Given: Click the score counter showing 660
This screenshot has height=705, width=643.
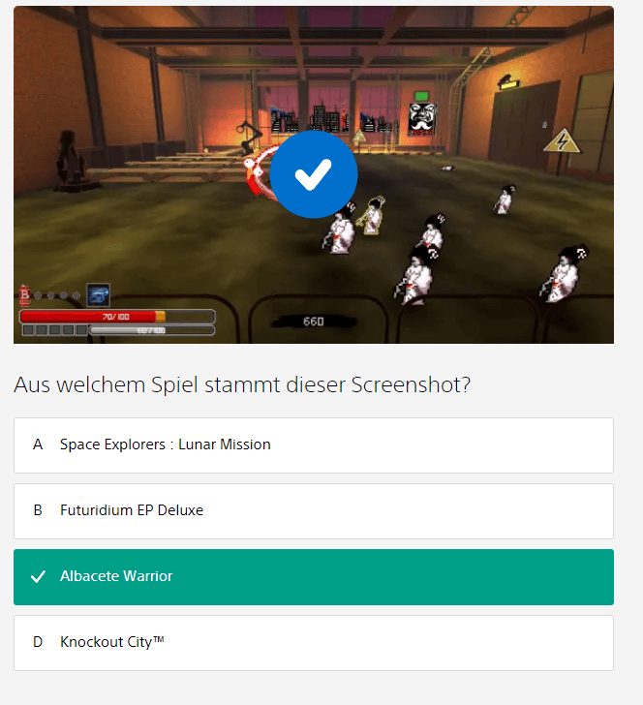Looking at the screenshot, I should (x=314, y=322).
